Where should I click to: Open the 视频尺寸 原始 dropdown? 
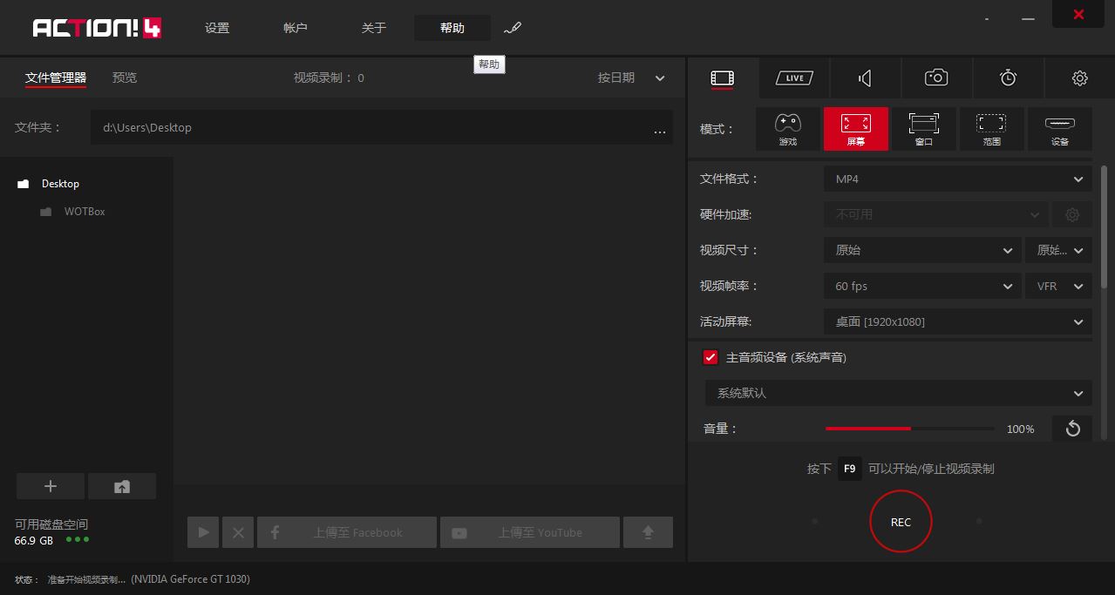(x=922, y=250)
